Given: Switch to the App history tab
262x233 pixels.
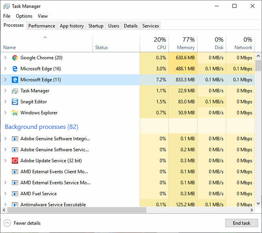Looking at the screenshot, I should 72,26.
